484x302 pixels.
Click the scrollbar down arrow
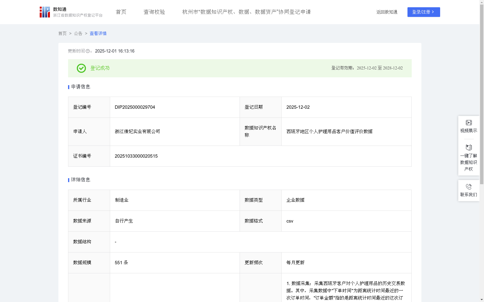tap(482, 300)
